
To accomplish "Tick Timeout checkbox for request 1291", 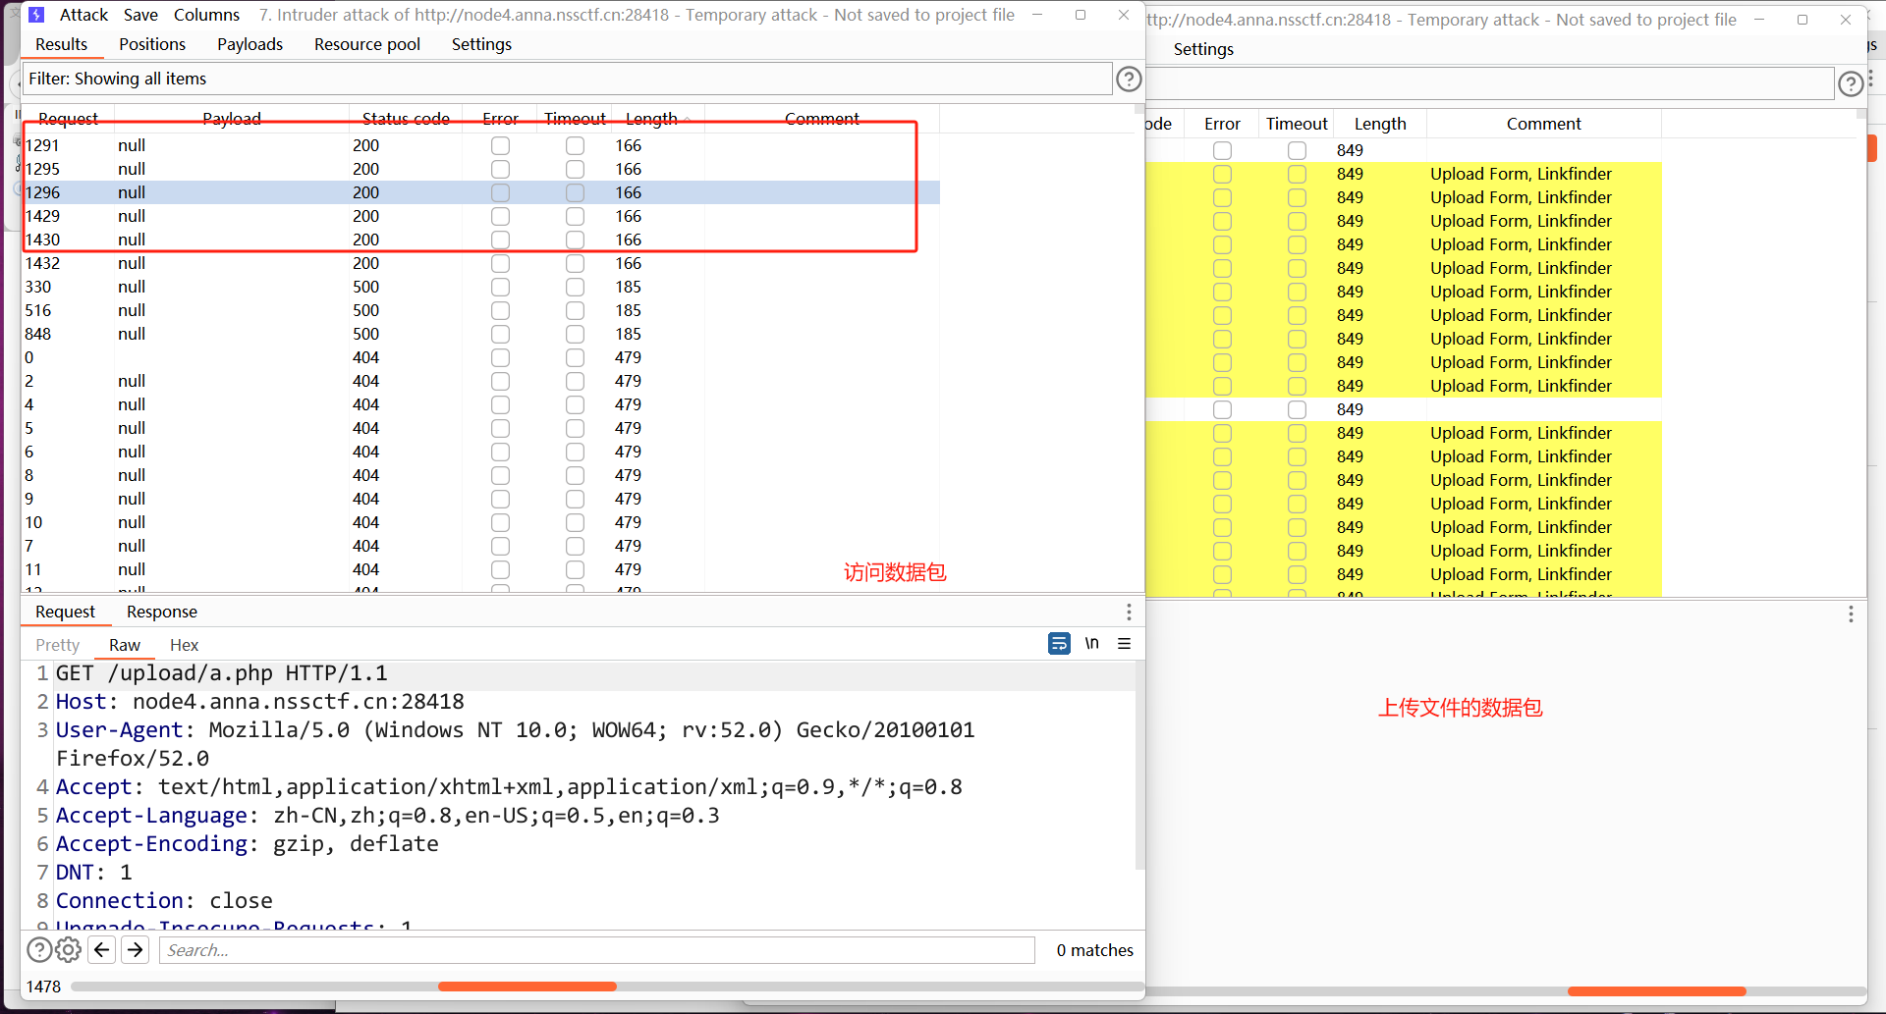I will (576, 145).
